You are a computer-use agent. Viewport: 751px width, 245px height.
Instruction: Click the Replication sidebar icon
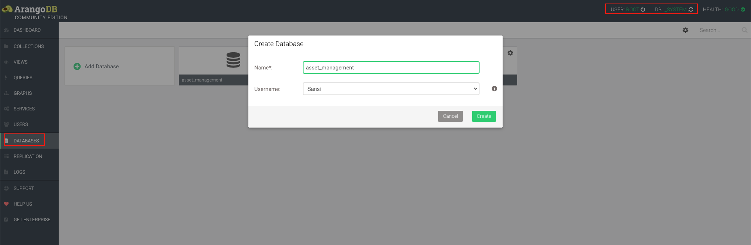pyautogui.click(x=6, y=156)
